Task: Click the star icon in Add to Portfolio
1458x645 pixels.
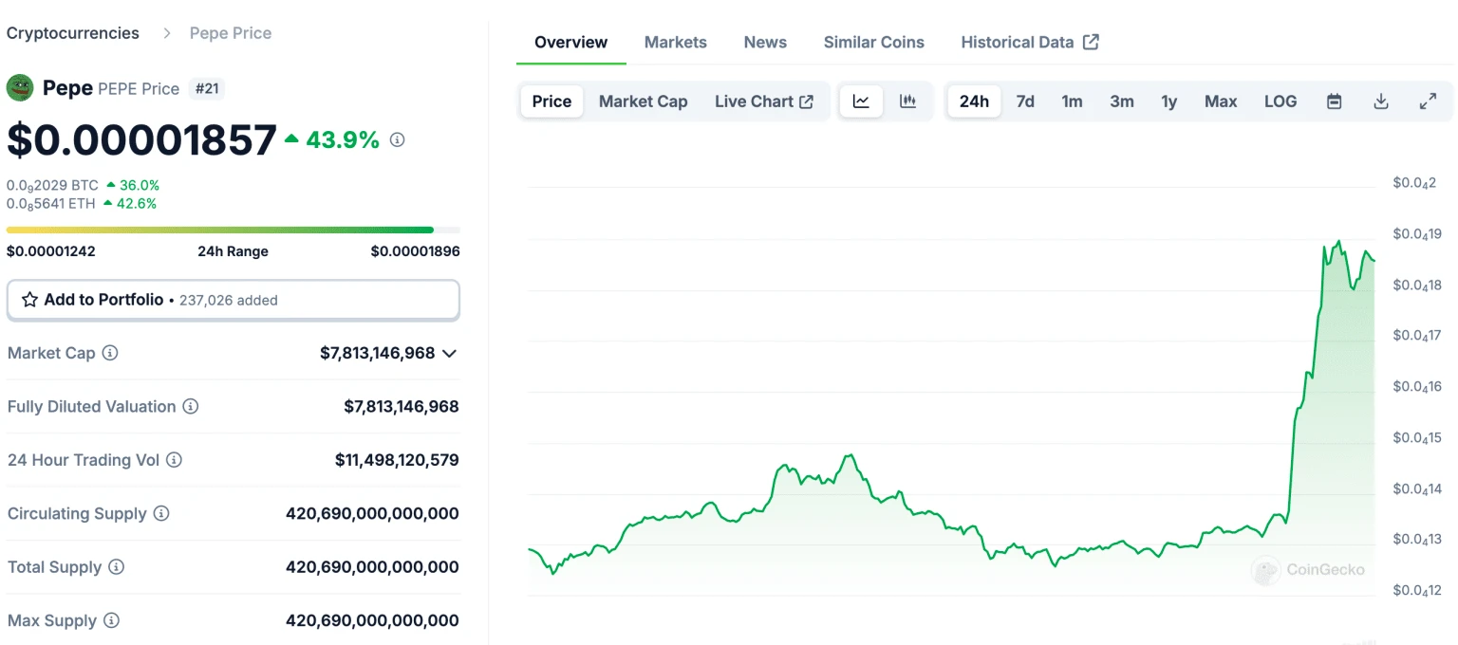Action: click(29, 300)
